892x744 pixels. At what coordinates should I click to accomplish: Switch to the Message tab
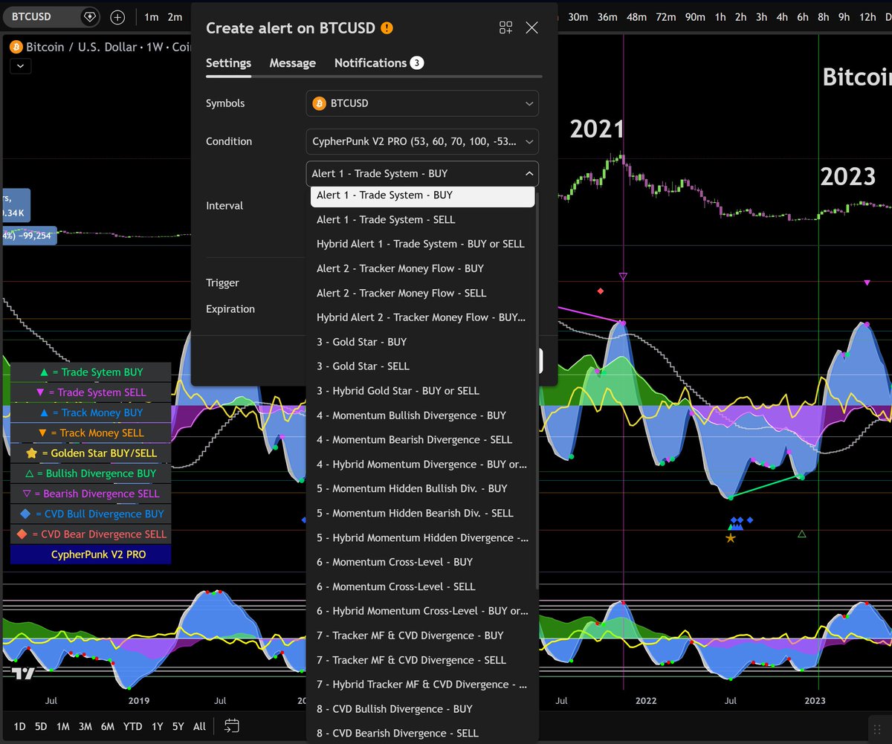292,63
